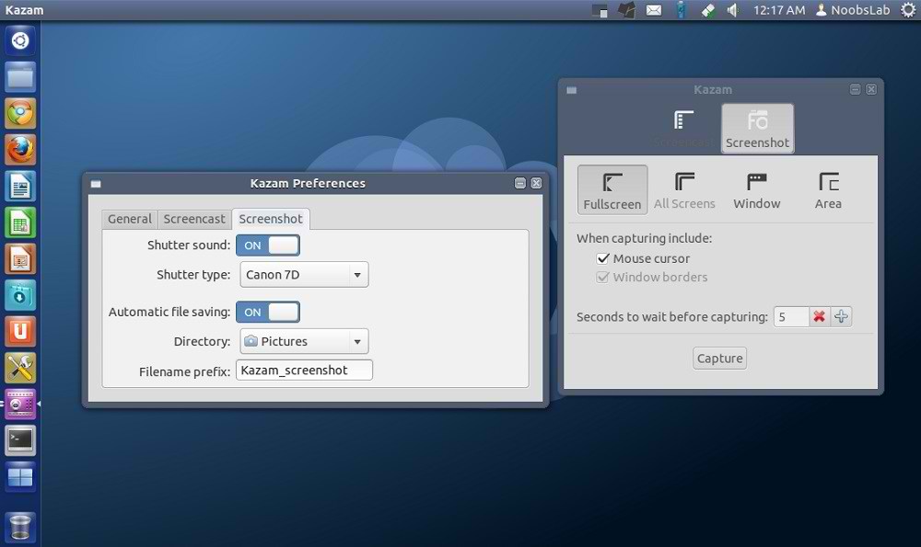Viewport: 921px width, 547px height.
Task: Open the Terminal from the launcher
Action: (x=20, y=440)
